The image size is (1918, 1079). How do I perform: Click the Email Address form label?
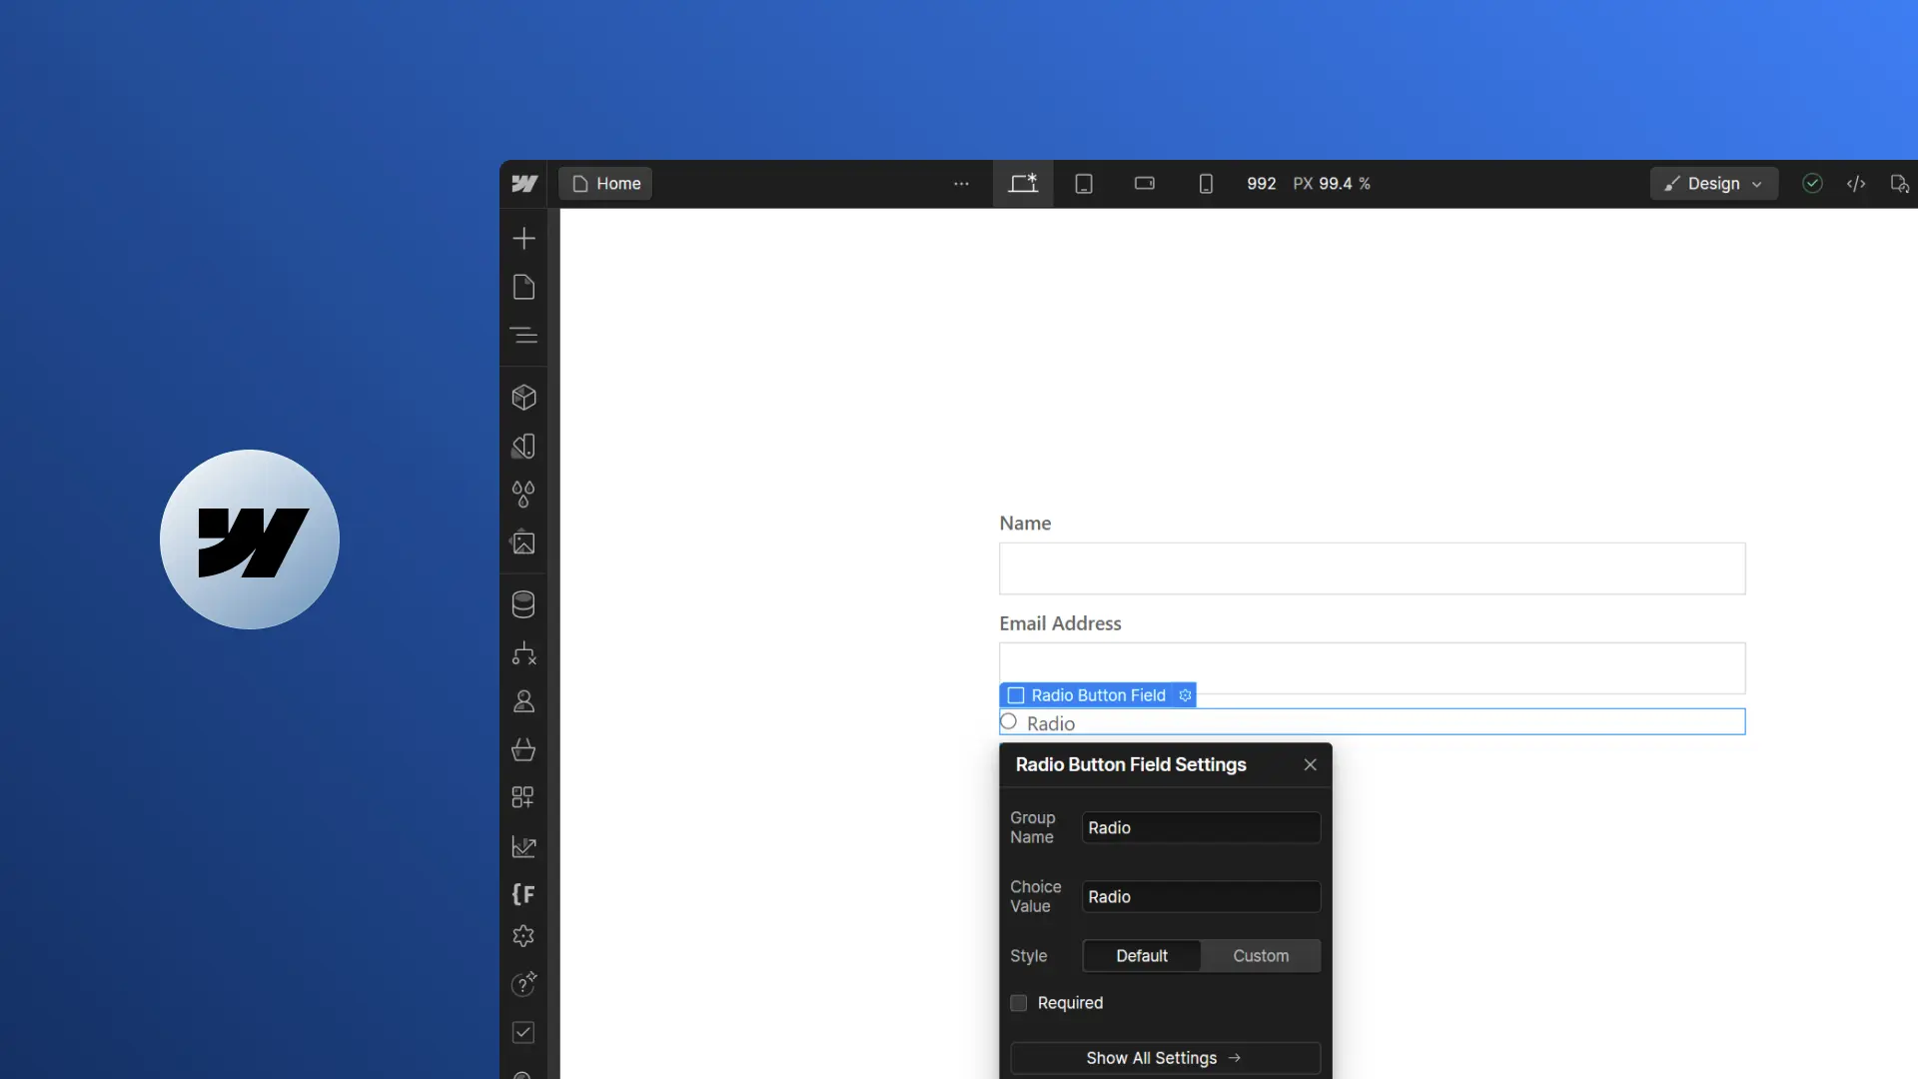point(1061,623)
